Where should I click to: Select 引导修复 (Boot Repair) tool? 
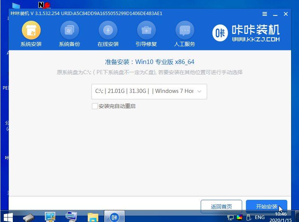coord(146,34)
